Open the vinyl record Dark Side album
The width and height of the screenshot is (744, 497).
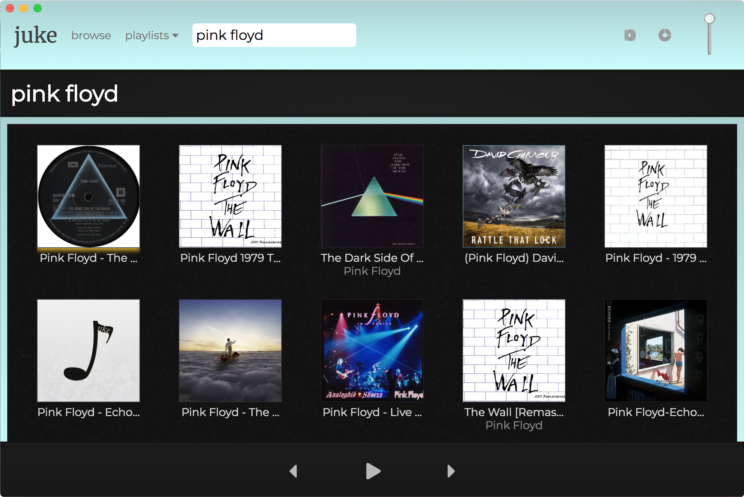88,196
